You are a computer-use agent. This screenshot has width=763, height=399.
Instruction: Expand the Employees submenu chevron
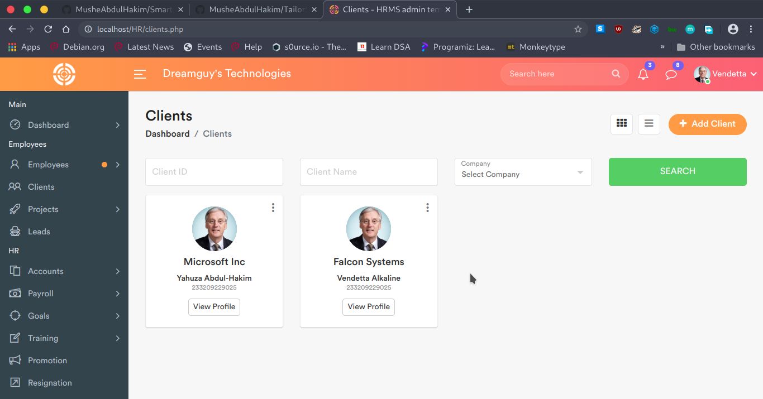tap(118, 165)
